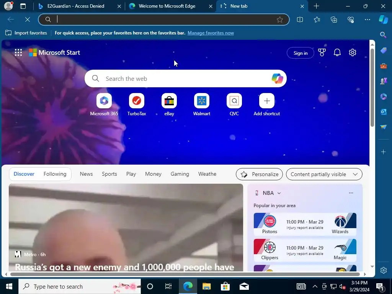
Task: Open the Microsoft Start app launcher grid
Action: [18, 52]
